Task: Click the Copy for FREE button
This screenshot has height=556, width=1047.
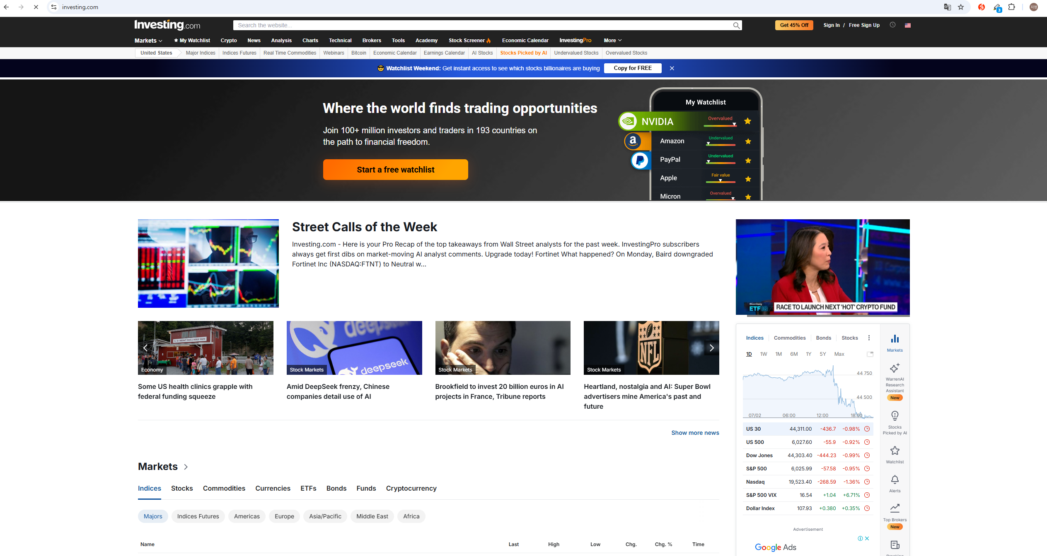Action: (x=633, y=68)
